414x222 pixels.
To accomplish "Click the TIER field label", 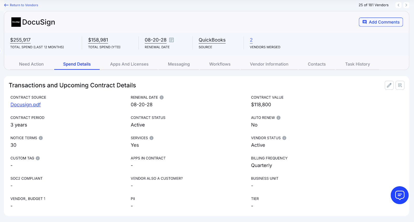I will click(255, 199).
